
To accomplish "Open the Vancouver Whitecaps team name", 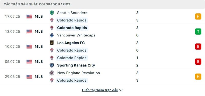I will 76,35.
